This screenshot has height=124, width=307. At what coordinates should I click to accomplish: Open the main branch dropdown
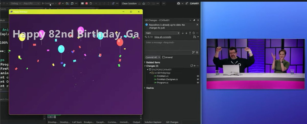[x=162, y=33]
